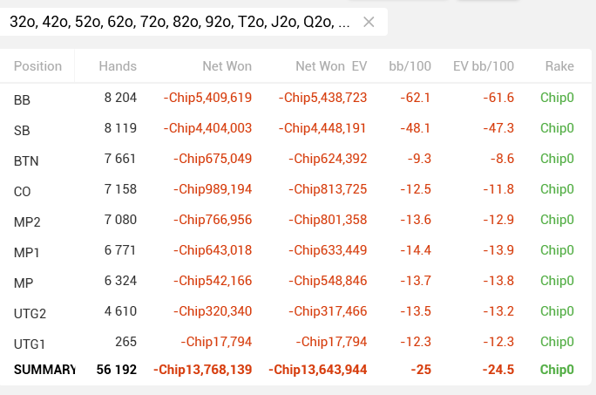Sort by Rake column header
The image size is (596, 395).
point(559,66)
